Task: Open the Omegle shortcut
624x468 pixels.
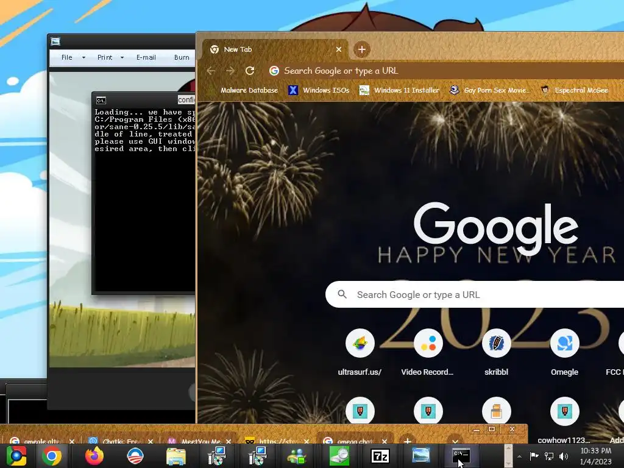Action: pyautogui.click(x=564, y=352)
